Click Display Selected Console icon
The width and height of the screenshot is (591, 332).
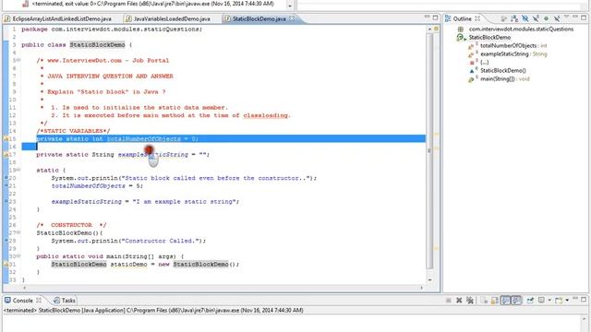542,300
